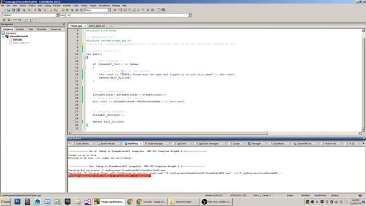
Task: Close the main.cpp editor tab
Action: point(85,26)
